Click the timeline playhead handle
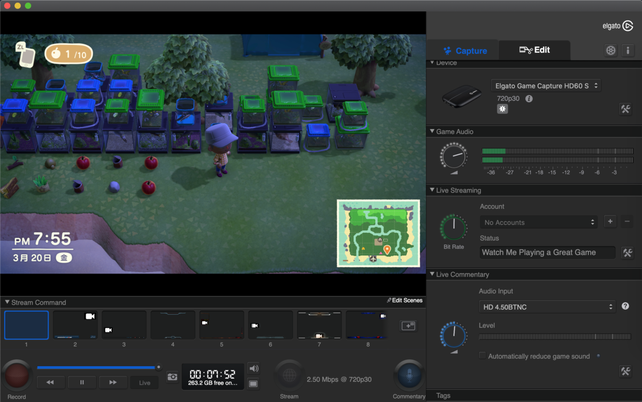 click(158, 367)
